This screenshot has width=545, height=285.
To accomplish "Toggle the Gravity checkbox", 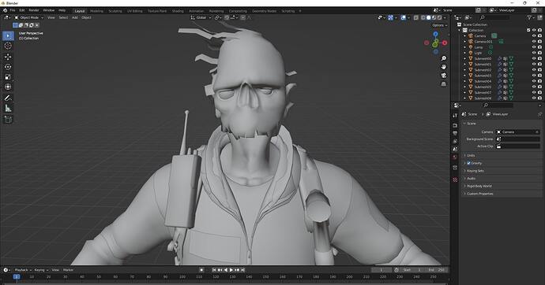I will [468, 163].
